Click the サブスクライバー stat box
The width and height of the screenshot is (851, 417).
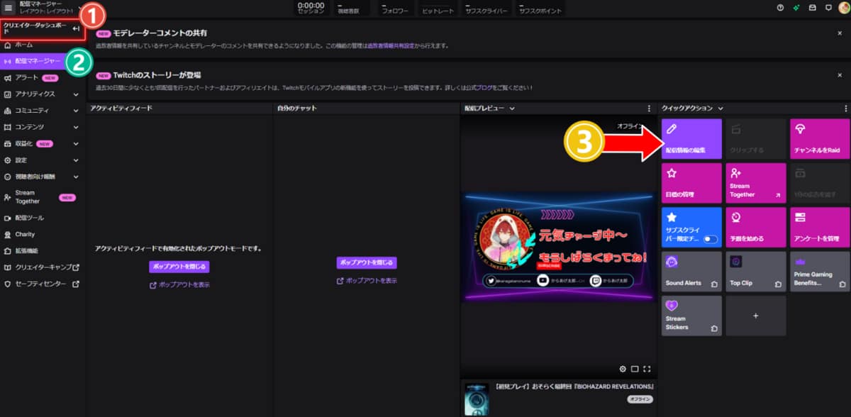(486, 8)
